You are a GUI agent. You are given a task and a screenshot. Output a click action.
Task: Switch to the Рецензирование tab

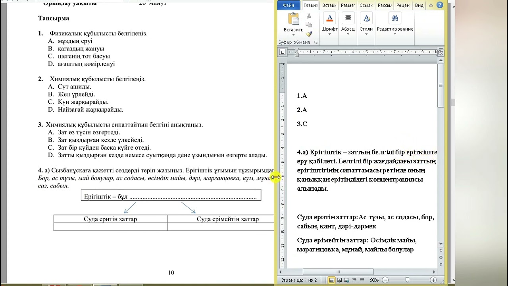pos(403,5)
